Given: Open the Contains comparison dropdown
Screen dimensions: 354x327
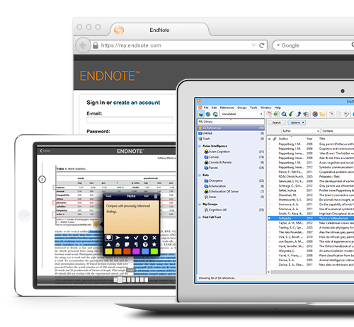Looking at the screenshot, I should pos(338,131).
